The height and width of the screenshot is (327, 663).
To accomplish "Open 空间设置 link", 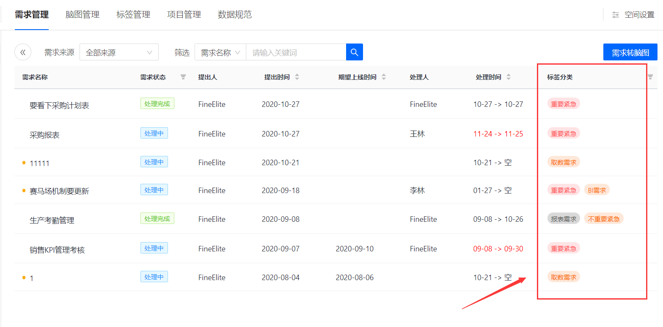I will (x=639, y=15).
